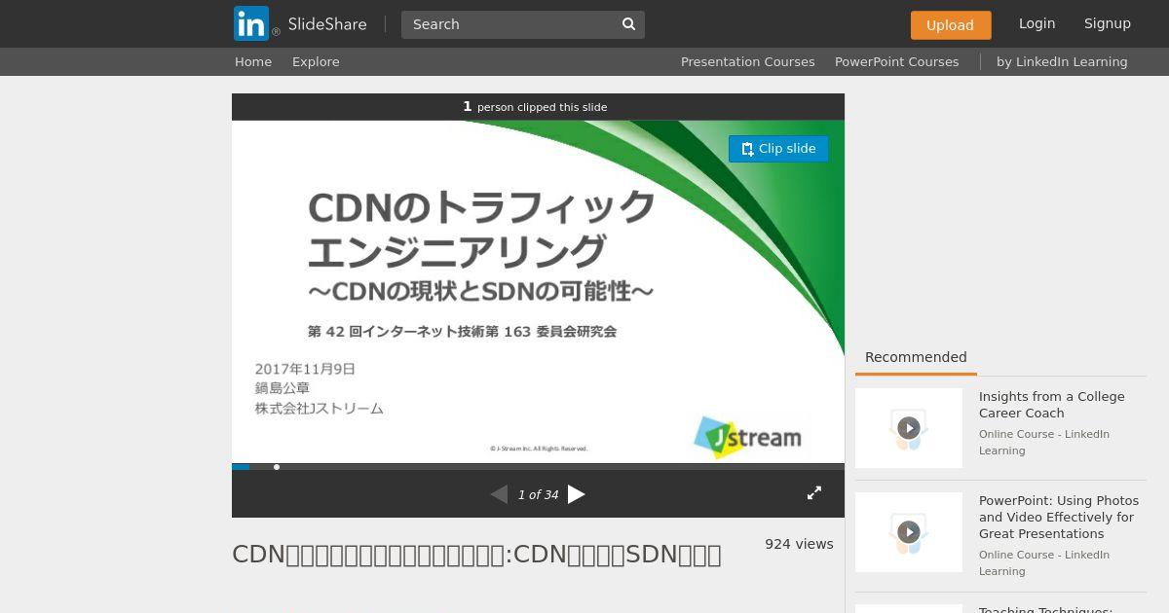
Task: Select the Recommended tab
Action: (916, 357)
